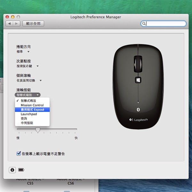Viewport: 192px width, 192px height.
Task: Click in the search field
Action: (164, 23)
